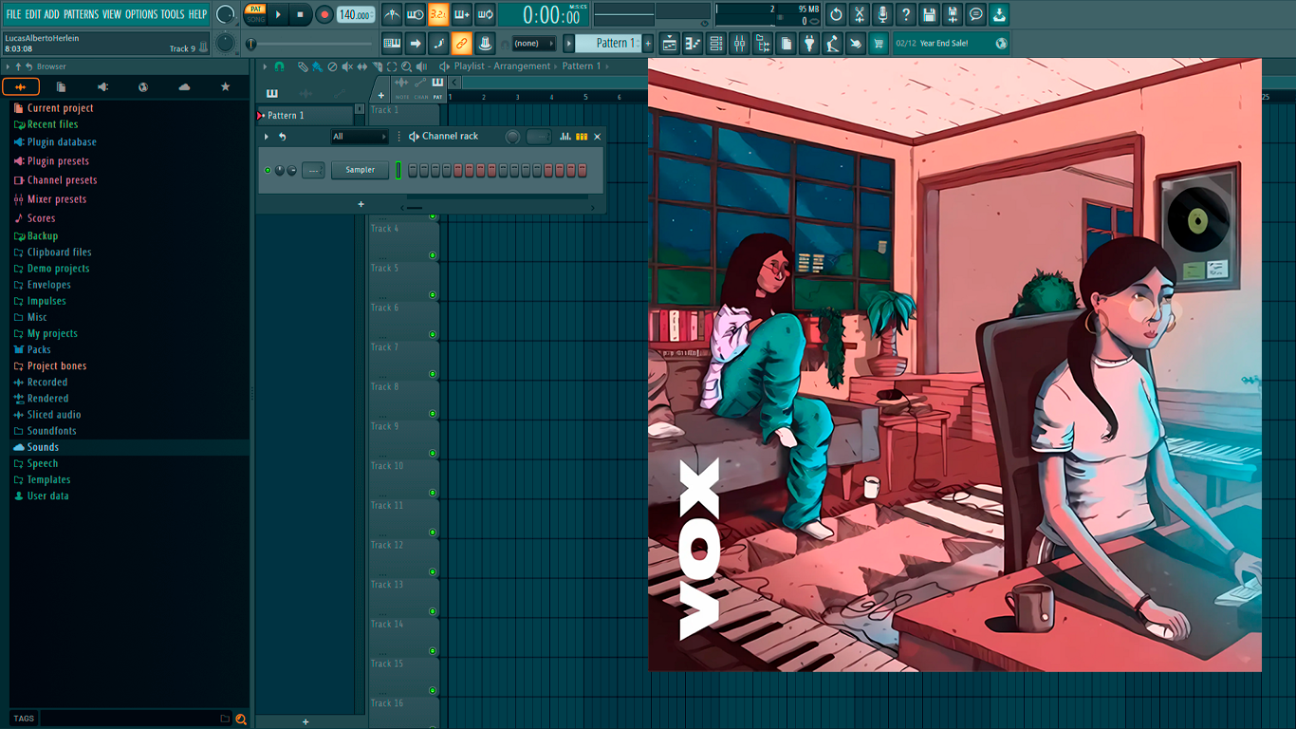Open the TOOLS menu
The image size is (1296, 729).
click(173, 14)
